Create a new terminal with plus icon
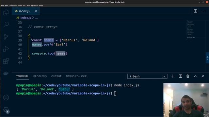The width and height of the screenshot is (209, 117). point(173,76)
